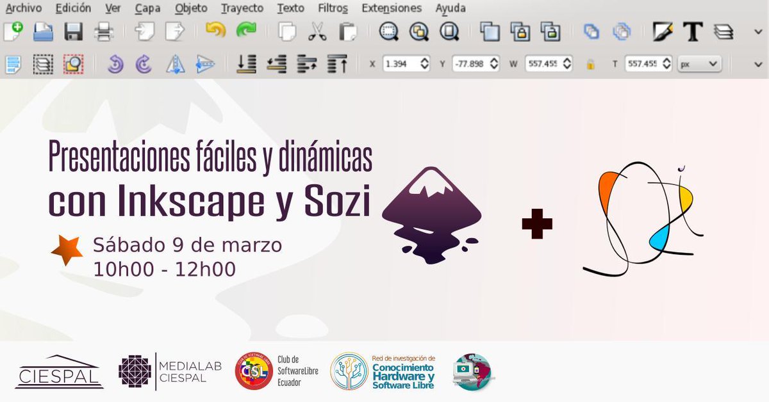Toggle the width/height ratio lock
Screen dimensions: 769x402
pyautogui.click(x=591, y=64)
